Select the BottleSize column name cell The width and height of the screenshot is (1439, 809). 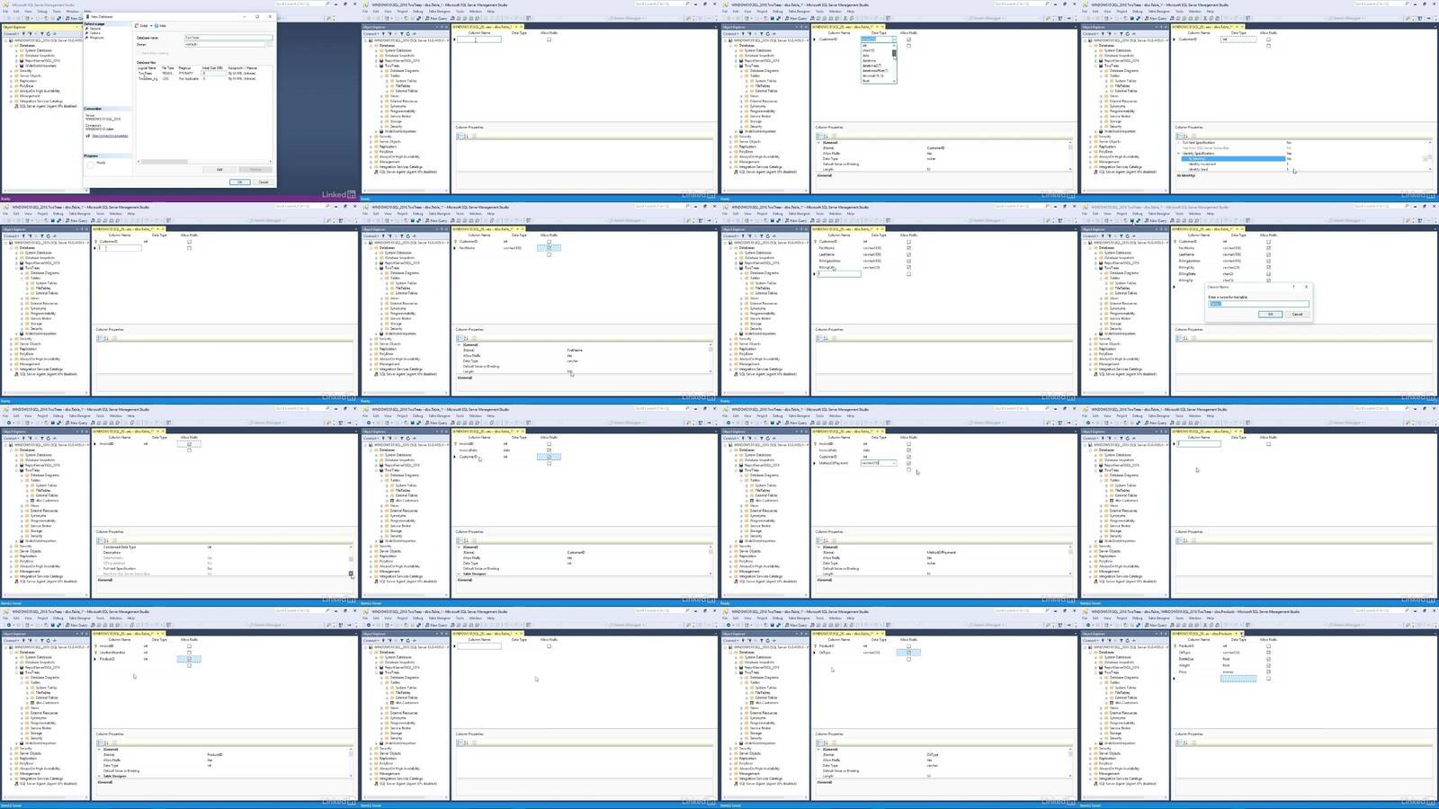tap(1186, 659)
